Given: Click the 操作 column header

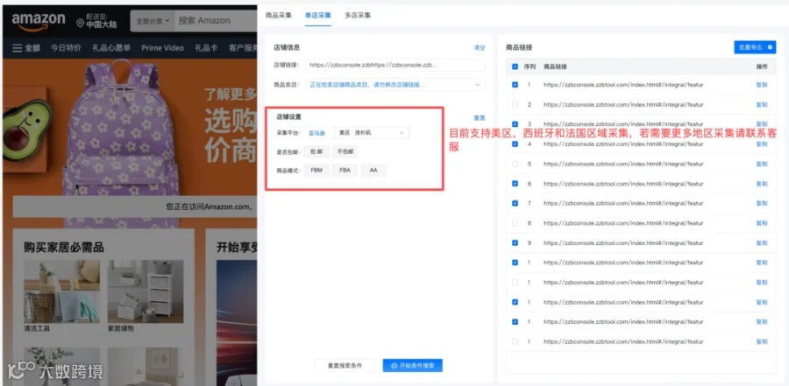Looking at the screenshot, I should point(762,67).
